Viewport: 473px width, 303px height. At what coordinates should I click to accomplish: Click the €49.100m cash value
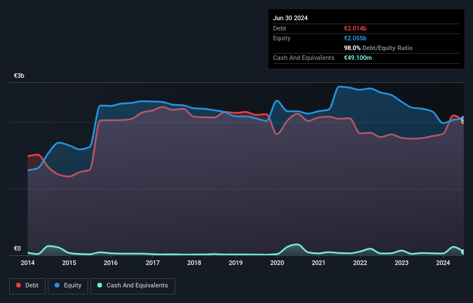[x=358, y=58]
